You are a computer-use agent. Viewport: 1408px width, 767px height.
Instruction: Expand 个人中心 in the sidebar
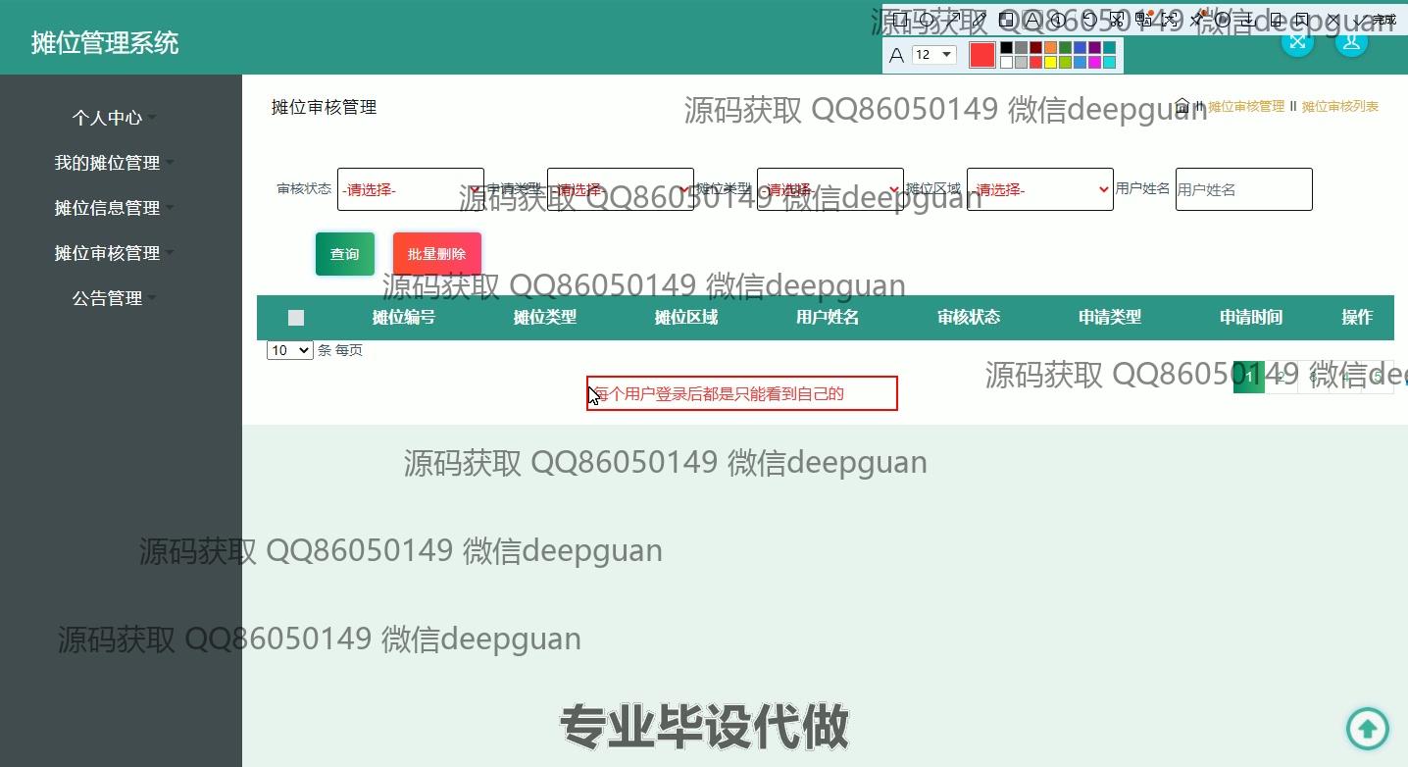coord(114,118)
